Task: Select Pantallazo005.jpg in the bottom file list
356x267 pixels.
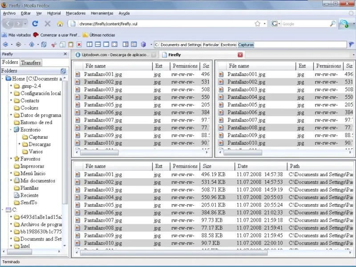Action: 102,205
